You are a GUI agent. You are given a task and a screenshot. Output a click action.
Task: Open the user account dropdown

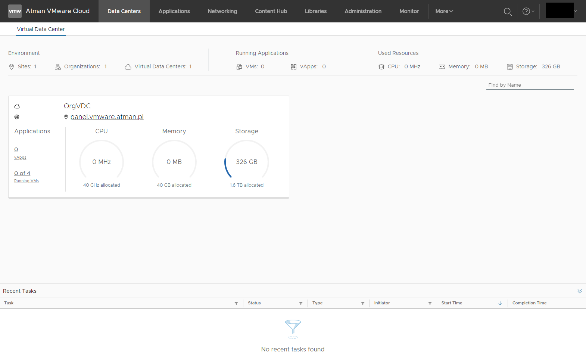(562, 11)
